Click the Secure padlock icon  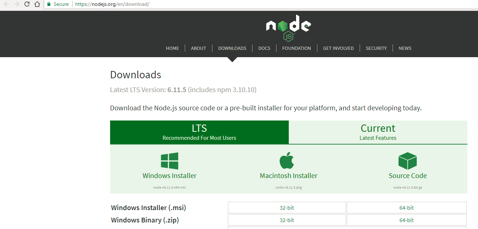(49, 4)
